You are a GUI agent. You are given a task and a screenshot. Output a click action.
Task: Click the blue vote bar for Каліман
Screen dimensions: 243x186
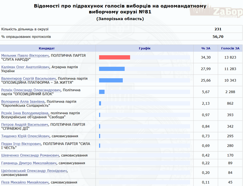112,69
